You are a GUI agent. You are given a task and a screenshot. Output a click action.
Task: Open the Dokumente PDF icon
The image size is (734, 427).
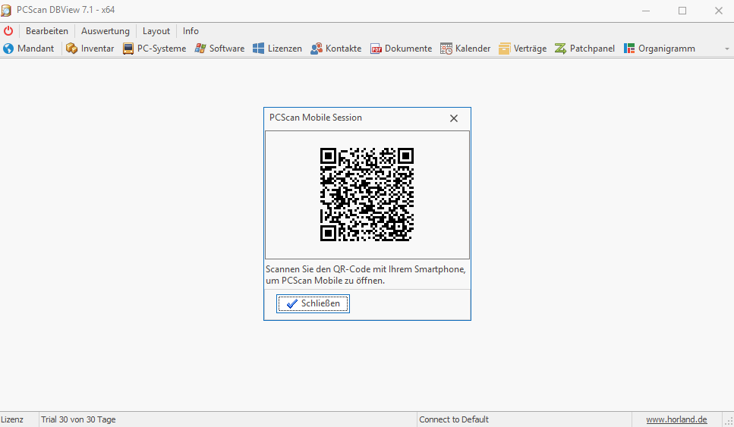point(376,49)
